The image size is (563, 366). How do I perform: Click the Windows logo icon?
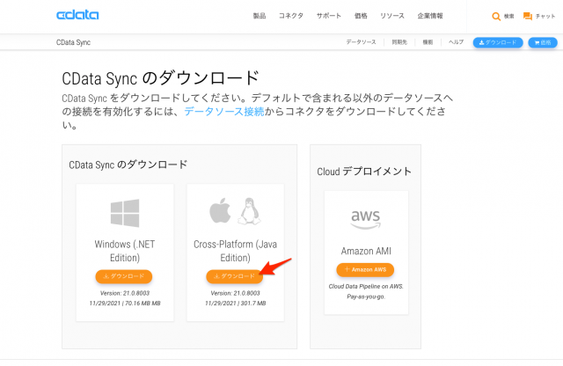(x=125, y=213)
